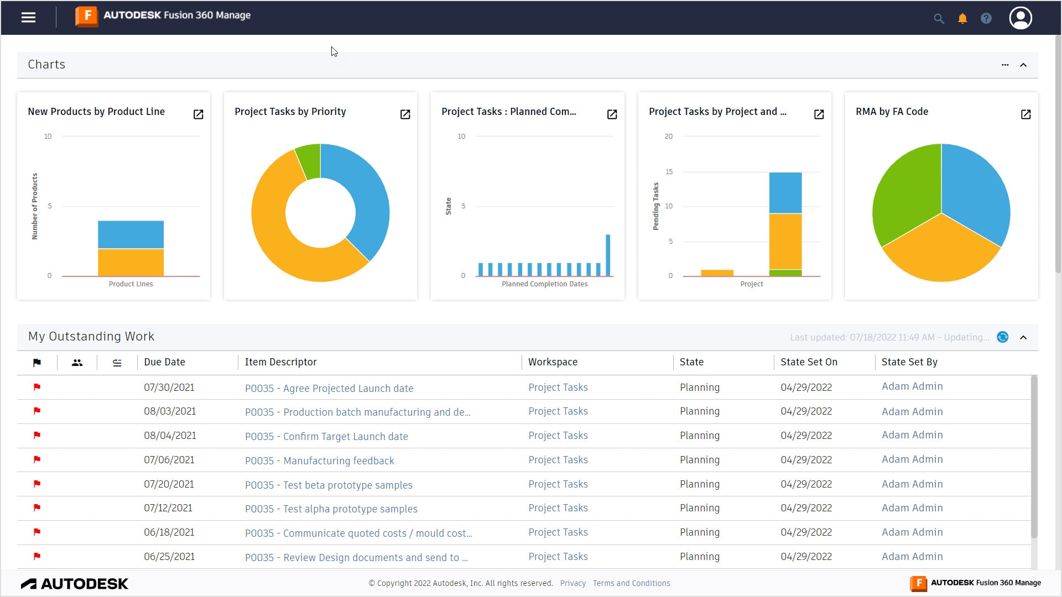
Task: Open 'Project Tasks by Priority' in a new view
Action: point(404,114)
